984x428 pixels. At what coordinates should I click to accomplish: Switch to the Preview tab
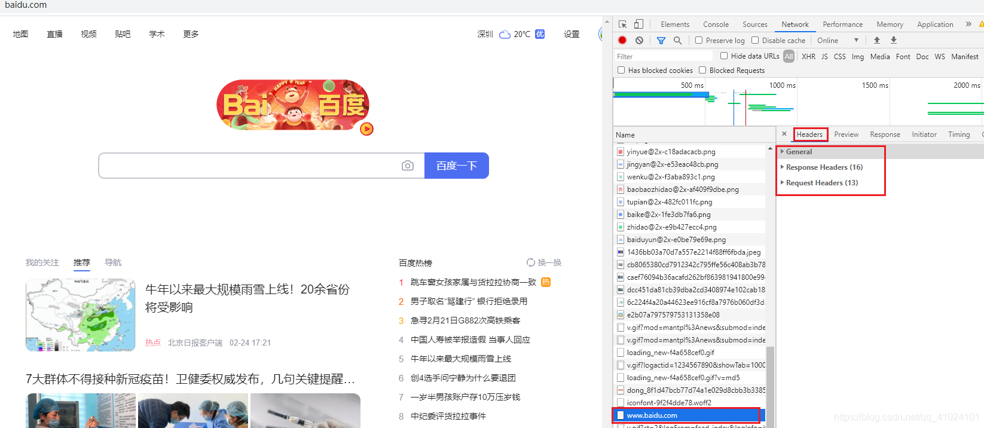[846, 134]
